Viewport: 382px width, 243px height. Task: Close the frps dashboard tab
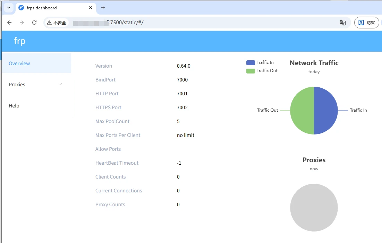coord(91,8)
